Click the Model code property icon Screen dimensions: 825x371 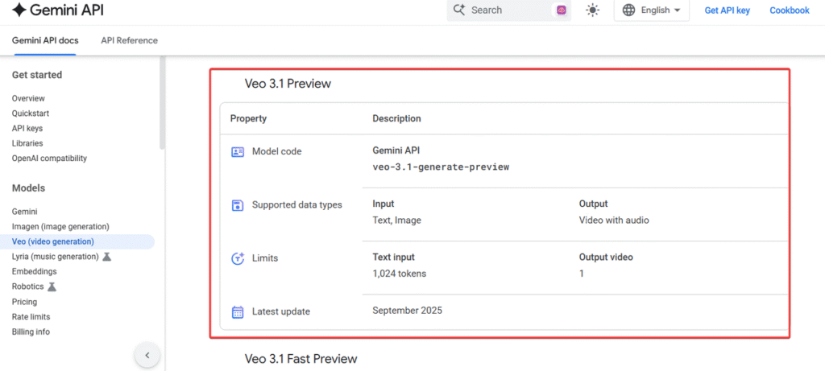pyautogui.click(x=238, y=151)
